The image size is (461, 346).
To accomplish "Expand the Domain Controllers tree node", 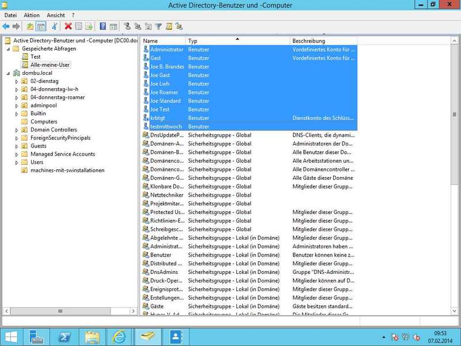I will click(x=17, y=130).
